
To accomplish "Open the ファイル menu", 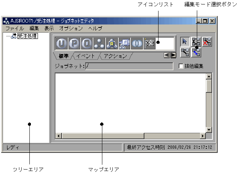I will coord(15,28).
